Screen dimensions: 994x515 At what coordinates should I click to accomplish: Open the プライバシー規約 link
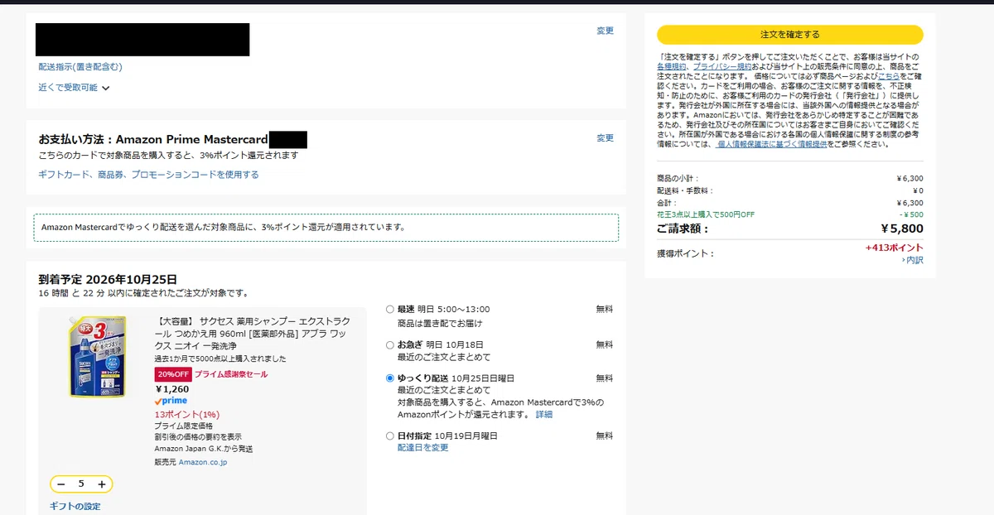722,66
